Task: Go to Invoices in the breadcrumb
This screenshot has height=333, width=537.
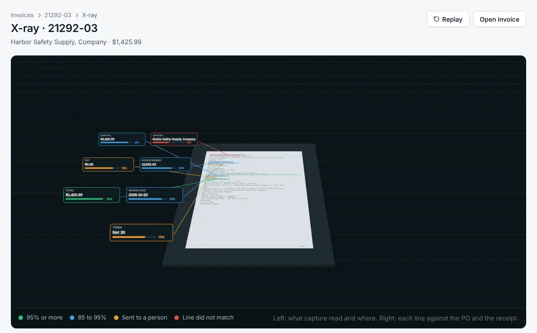Action: pos(22,15)
